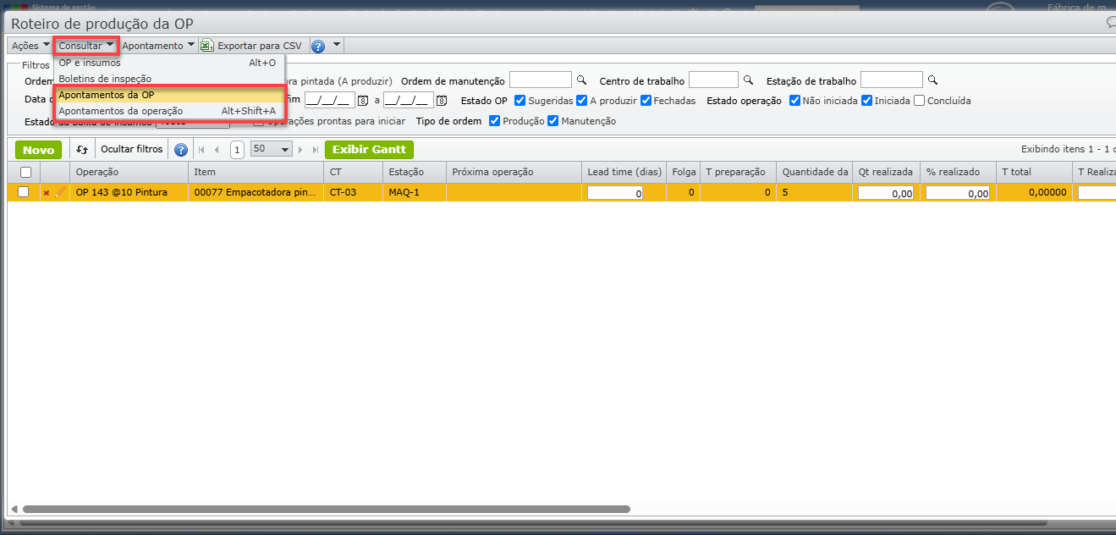Click the Centro de trabalho input field
This screenshot has width=1116, height=535.
713,80
